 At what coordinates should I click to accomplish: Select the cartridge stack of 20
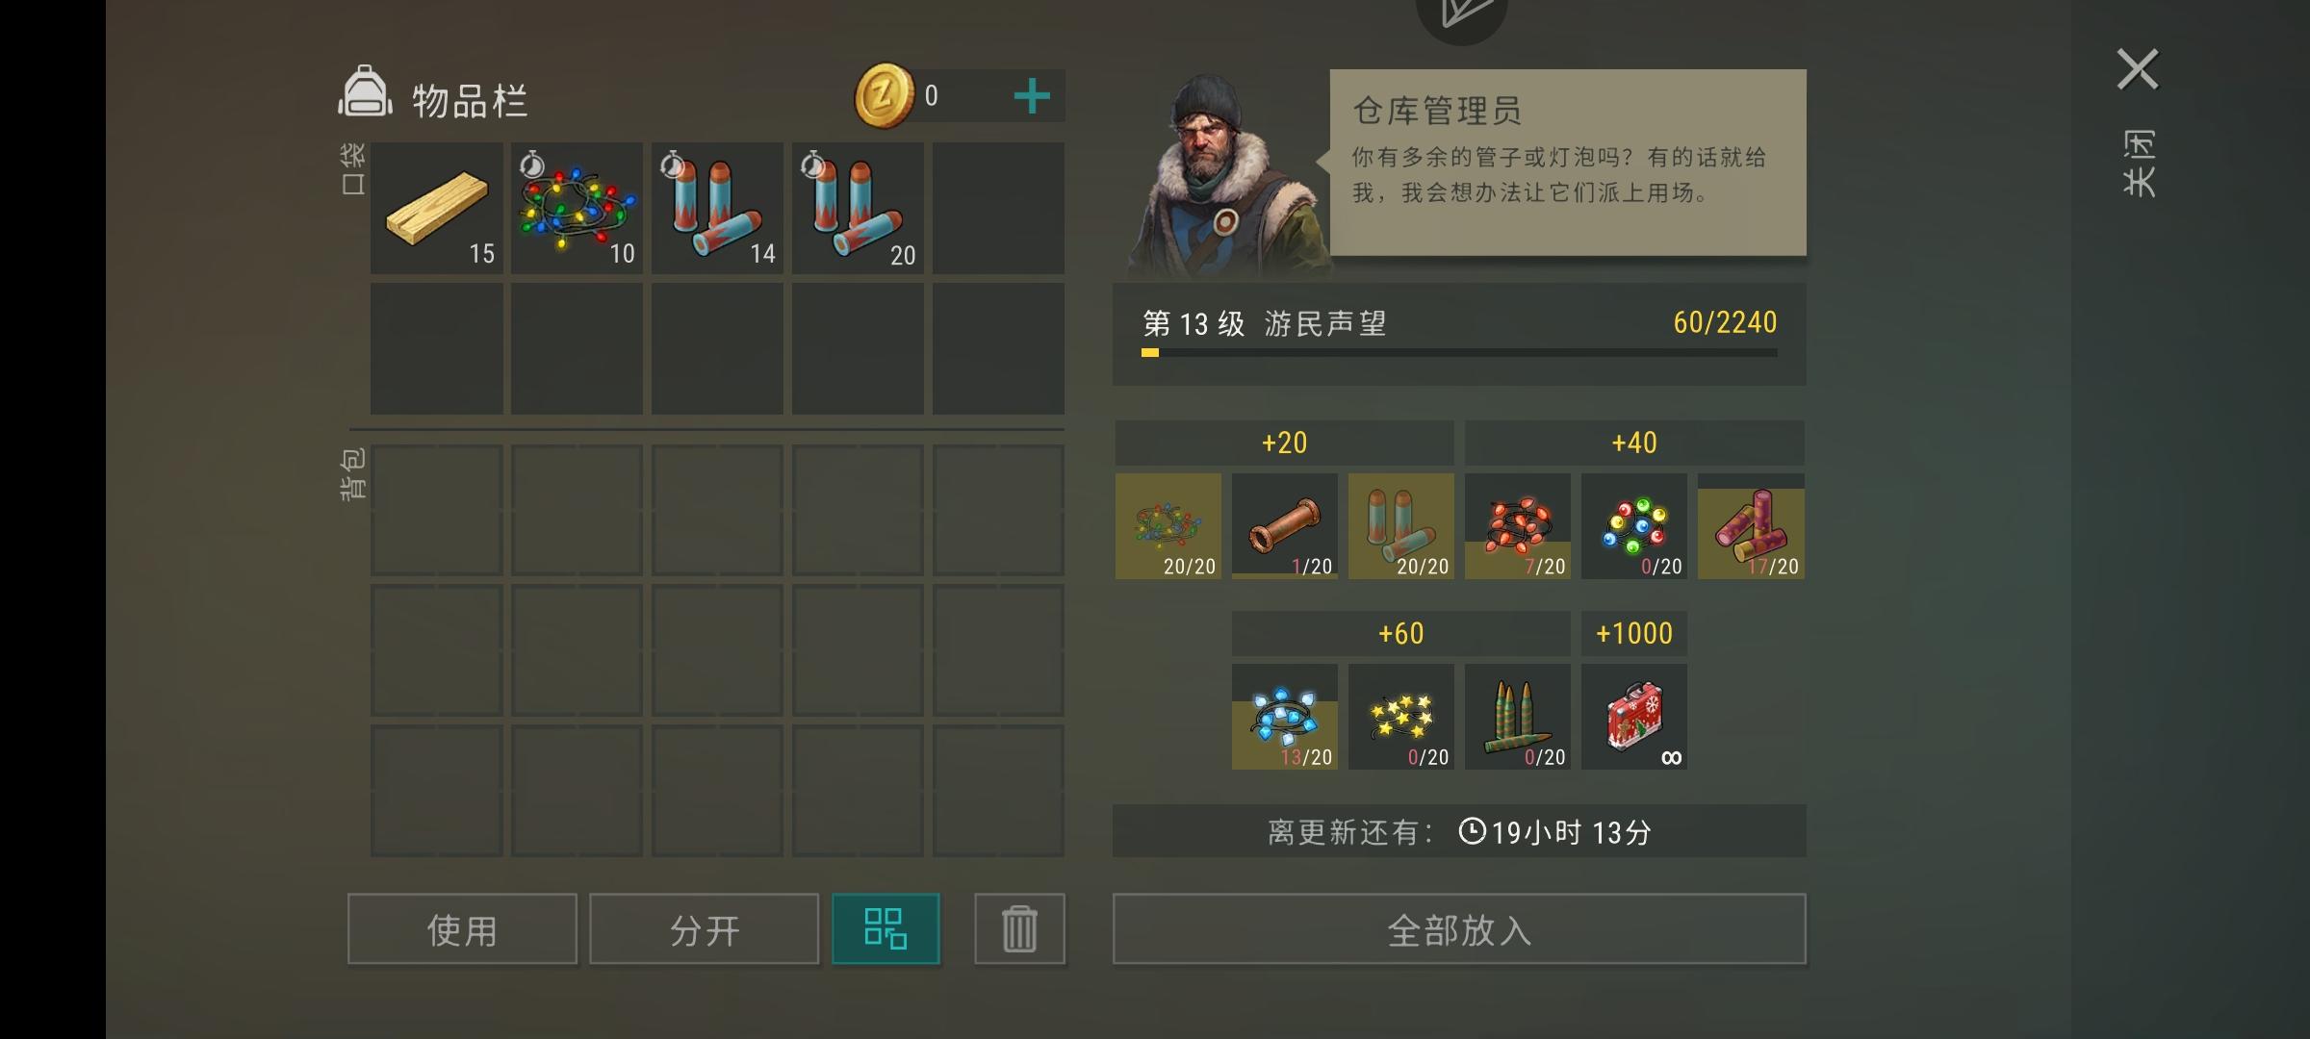click(x=858, y=208)
